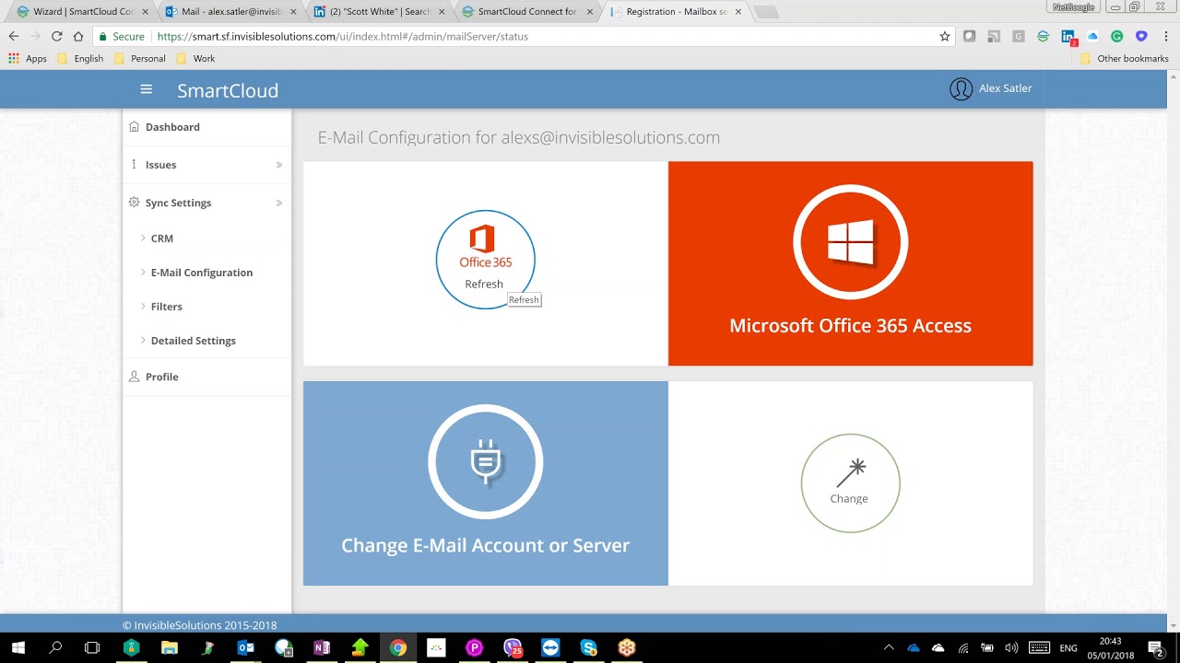Open File Explorer from the taskbar
Screen dimensions: 1180x663
tap(169, 647)
